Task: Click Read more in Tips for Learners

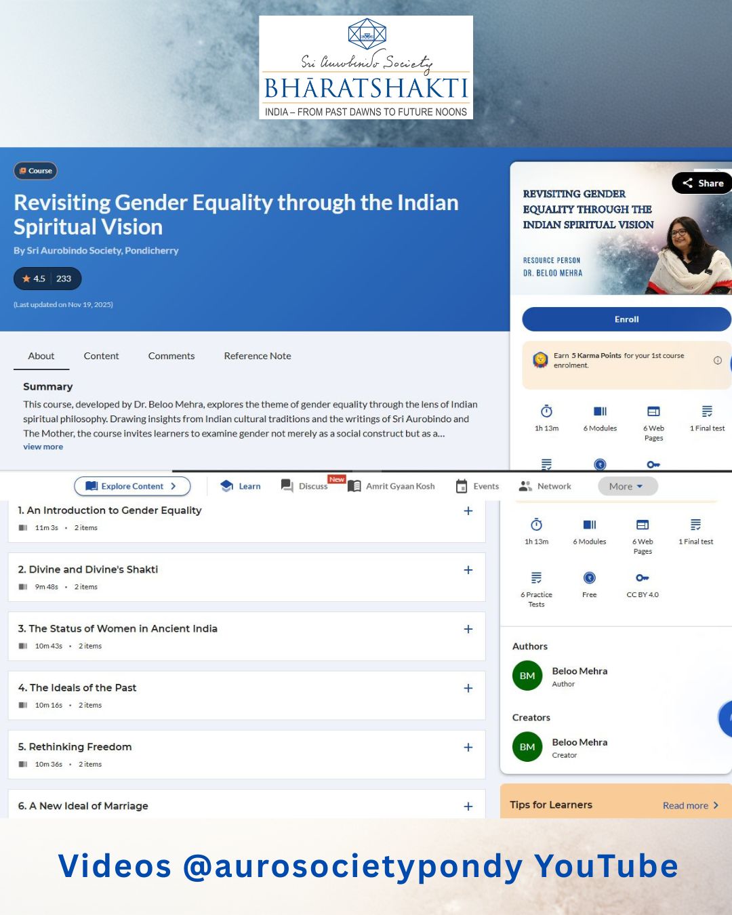Action: (690, 805)
